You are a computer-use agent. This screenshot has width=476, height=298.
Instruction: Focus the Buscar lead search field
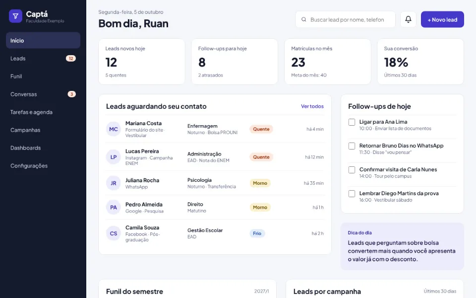346,19
